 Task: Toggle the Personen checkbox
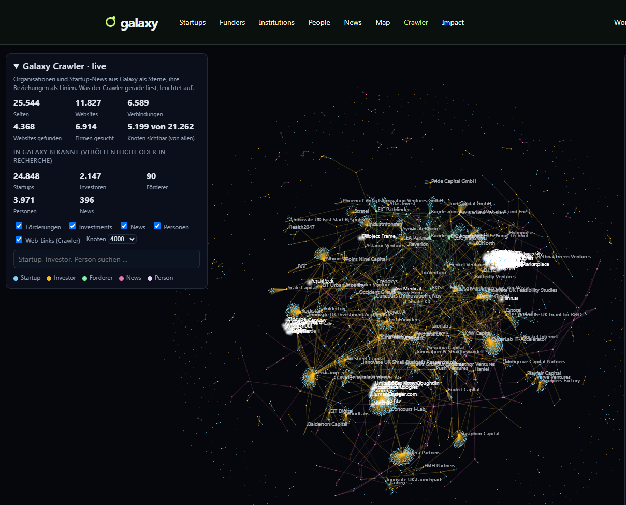tap(157, 226)
